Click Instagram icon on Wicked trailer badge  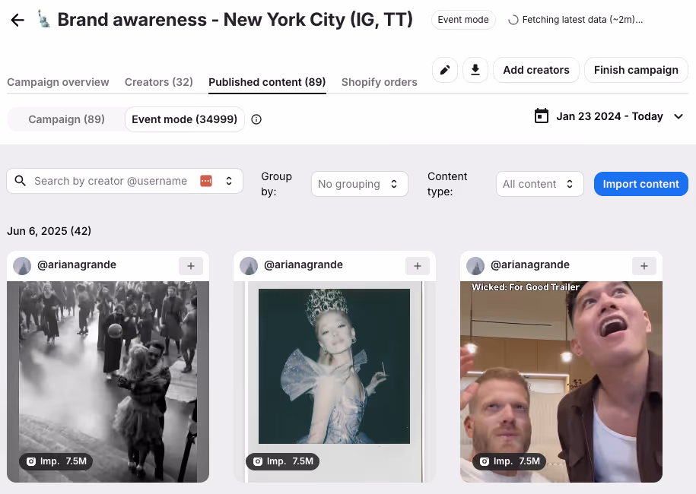(x=485, y=461)
